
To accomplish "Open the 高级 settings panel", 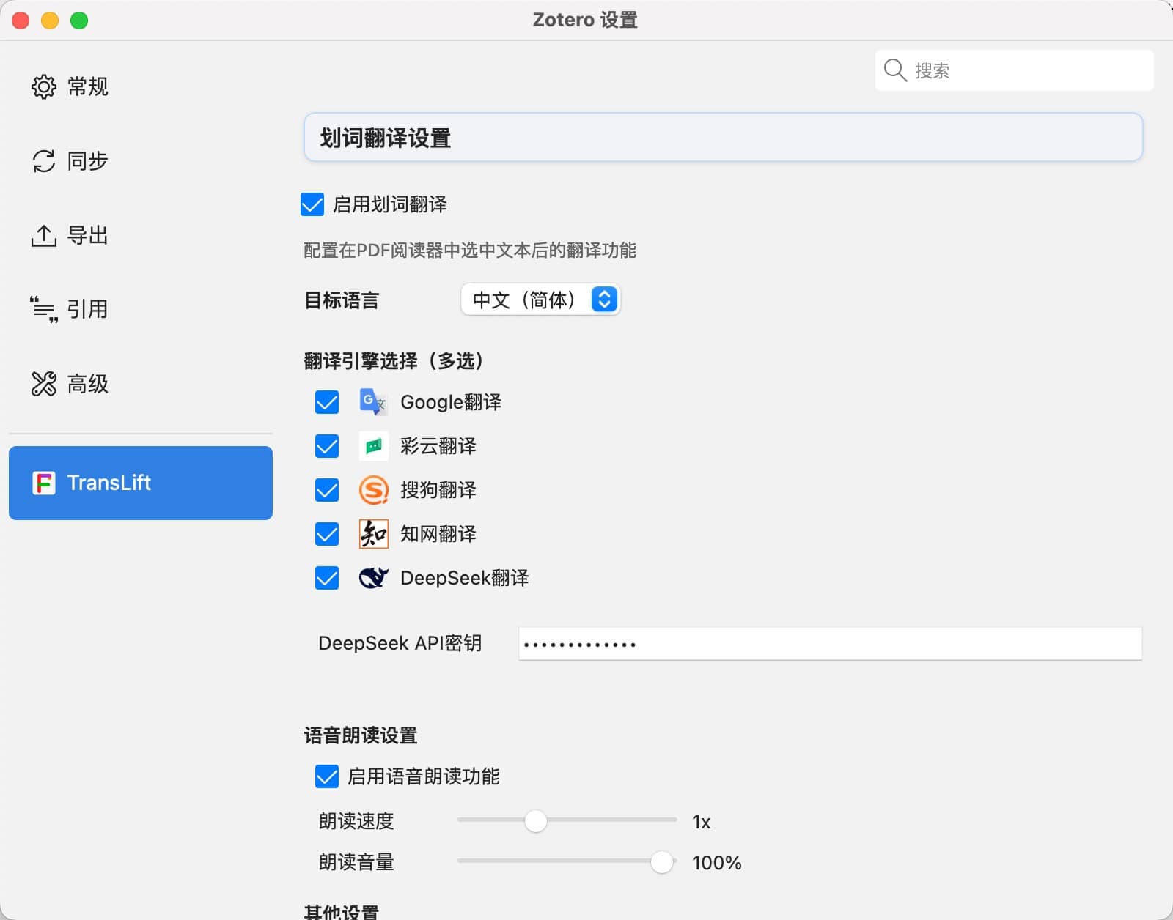I will [x=44, y=383].
